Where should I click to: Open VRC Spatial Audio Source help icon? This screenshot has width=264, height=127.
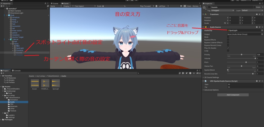(x=257, y=81)
